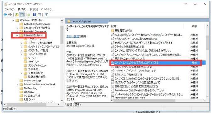Viewport: 212px width, 114px height.
Task: Expand the インターネットの設定 node
Action: [x=21, y=50]
